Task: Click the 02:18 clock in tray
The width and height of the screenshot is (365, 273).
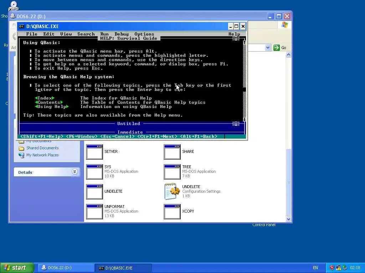Action: [x=355, y=268]
